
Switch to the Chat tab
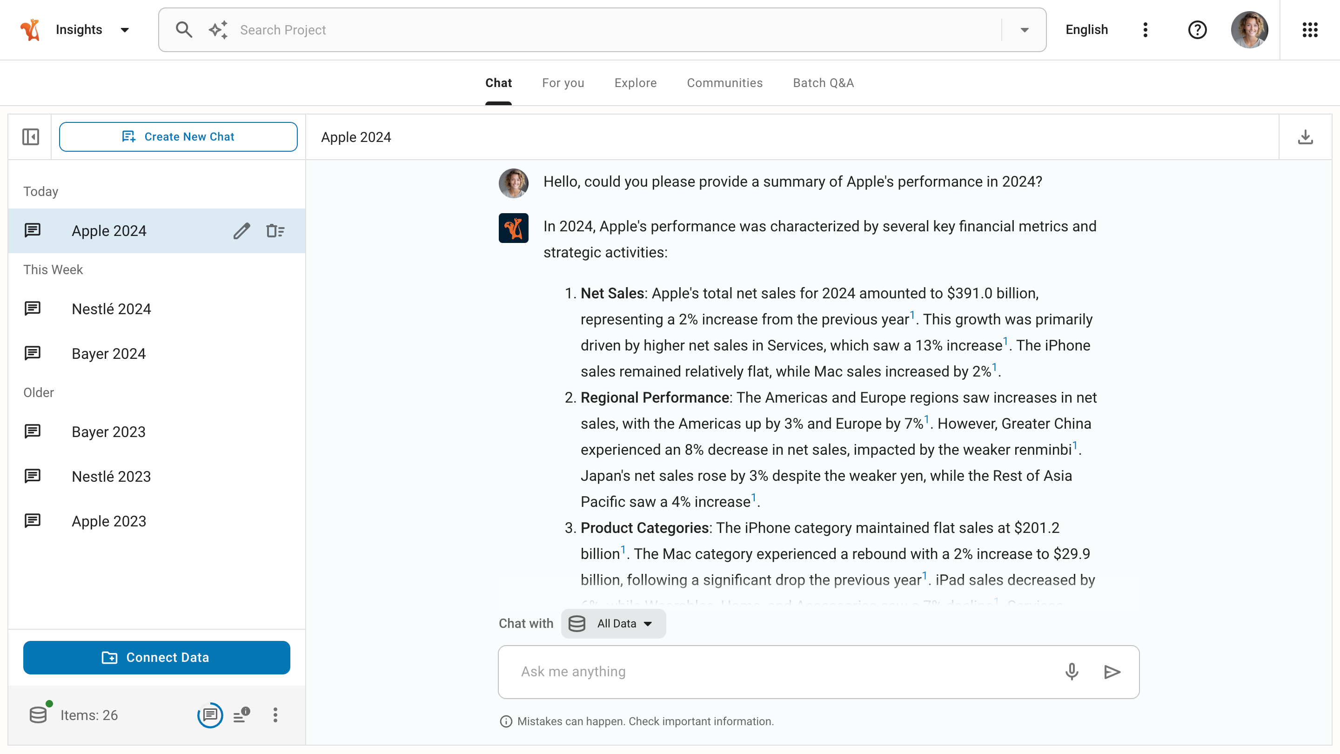(x=498, y=83)
